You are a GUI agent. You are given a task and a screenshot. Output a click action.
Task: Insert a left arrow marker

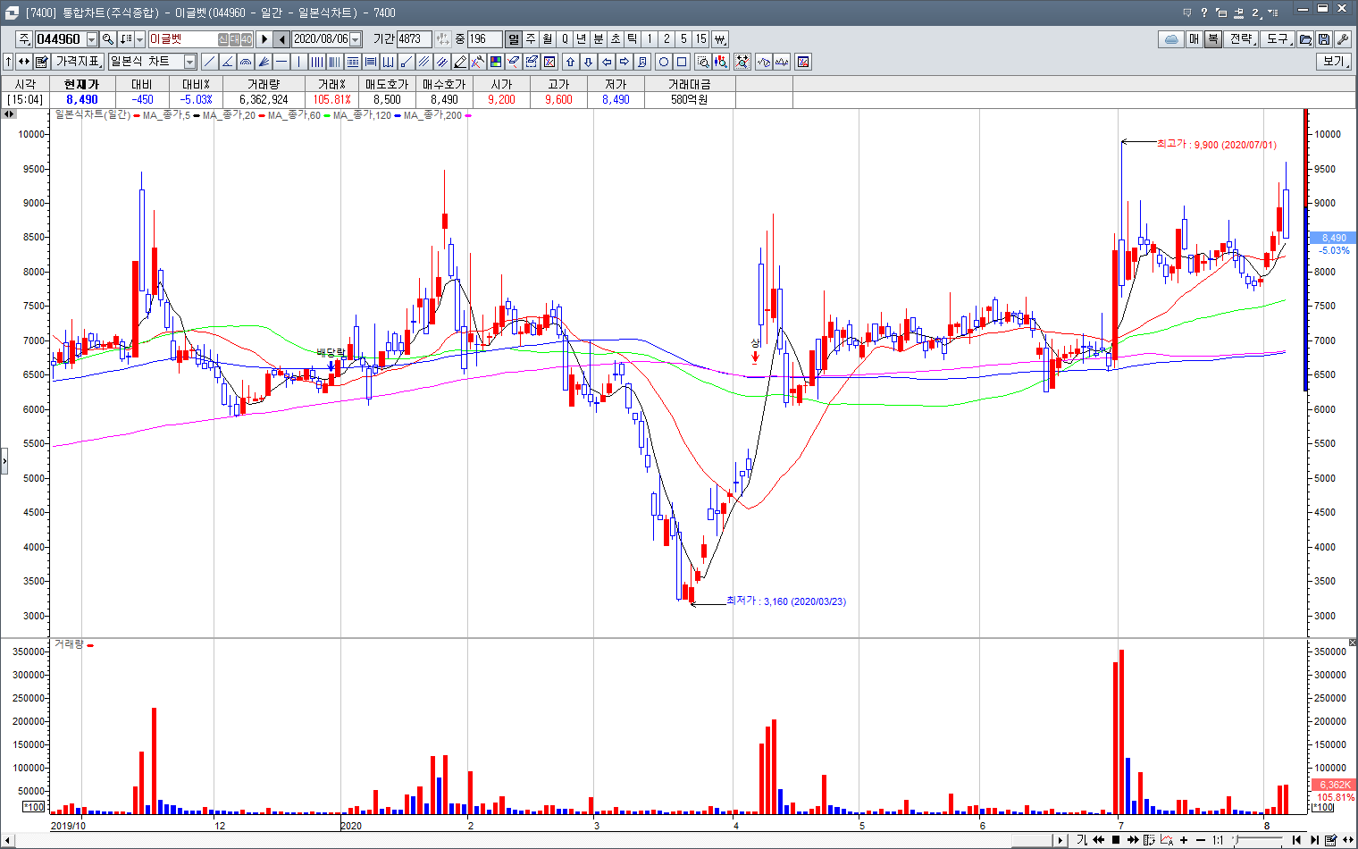[x=607, y=62]
